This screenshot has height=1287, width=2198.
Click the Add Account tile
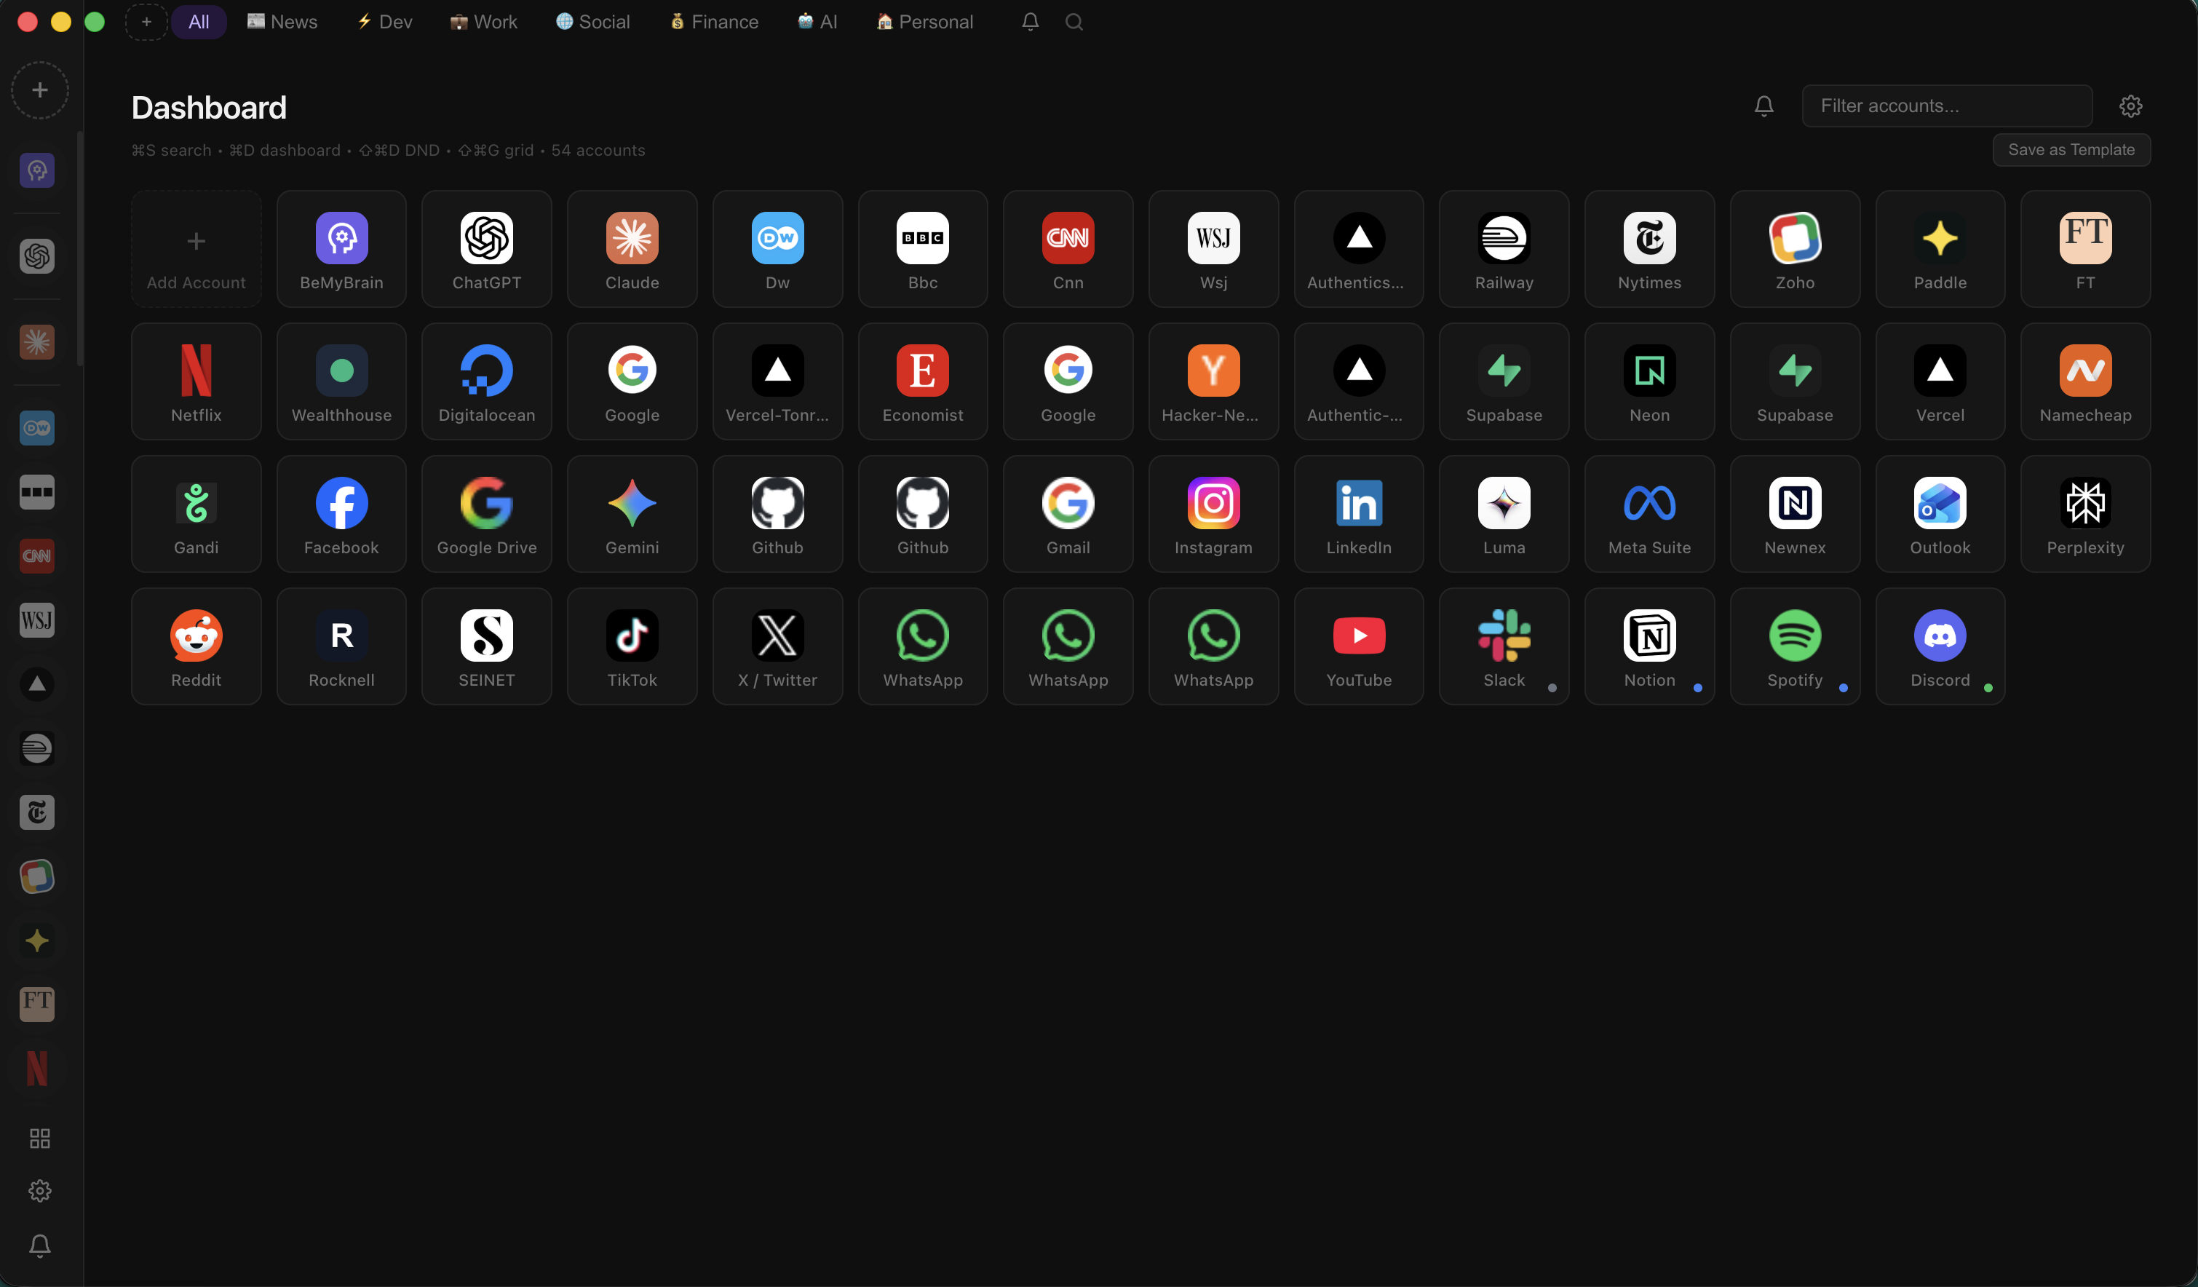(x=197, y=249)
